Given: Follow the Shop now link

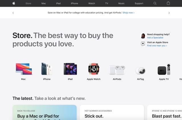Looking at the screenshot, I should tap(129, 13).
